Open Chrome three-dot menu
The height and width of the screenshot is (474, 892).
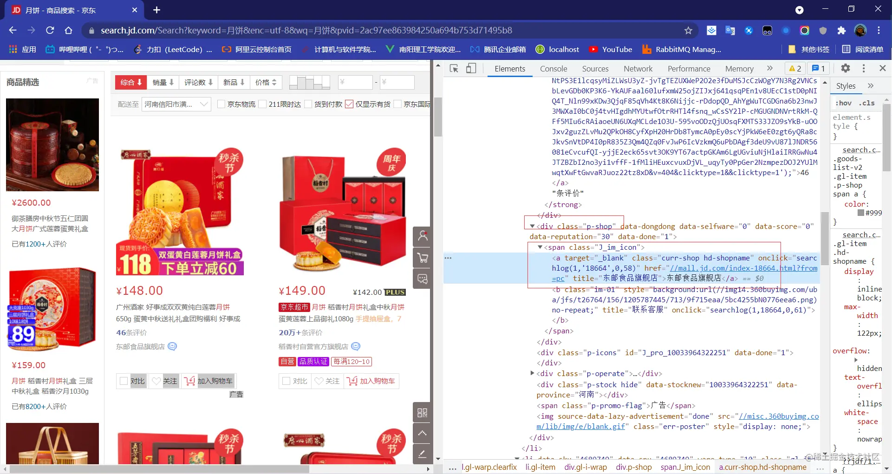click(x=879, y=31)
